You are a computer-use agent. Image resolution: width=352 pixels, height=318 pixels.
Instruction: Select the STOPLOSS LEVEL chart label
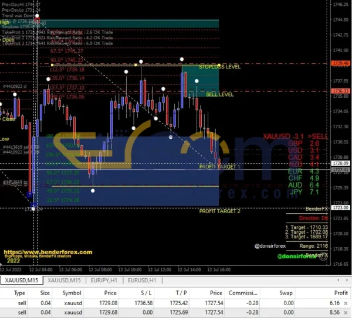tap(219, 67)
